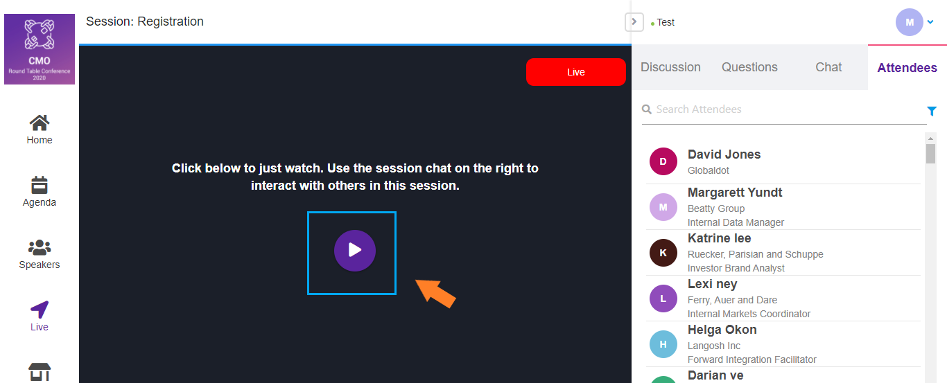Open Margarett Yundt avatar
Screen dimensions: 947x383
click(663, 207)
